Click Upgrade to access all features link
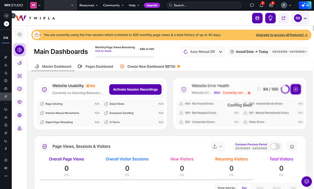The height and width of the screenshot is (189, 314). [281, 35]
